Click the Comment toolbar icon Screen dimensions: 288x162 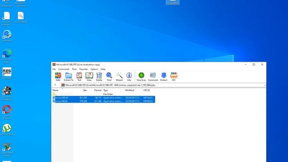(x=153, y=76)
